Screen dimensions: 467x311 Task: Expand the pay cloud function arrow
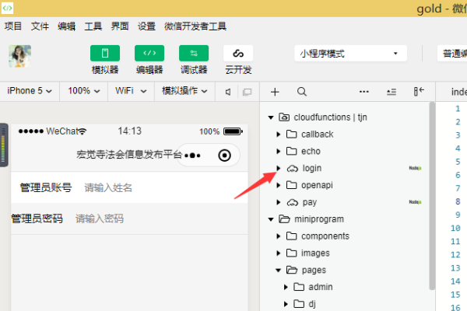pos(279,202)
